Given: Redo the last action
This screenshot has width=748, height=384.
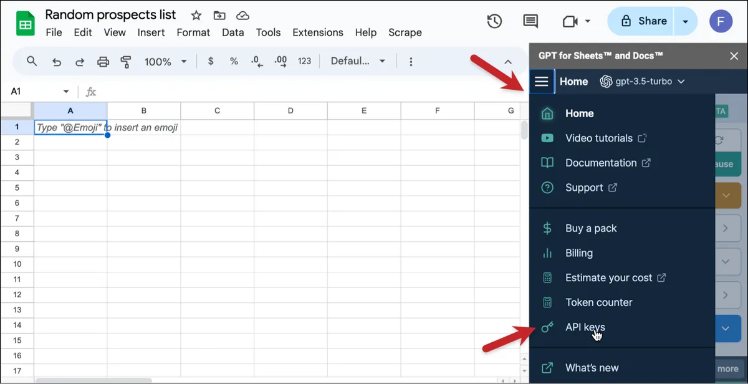Looking at the screenshot, I should (x=80, y=62).
